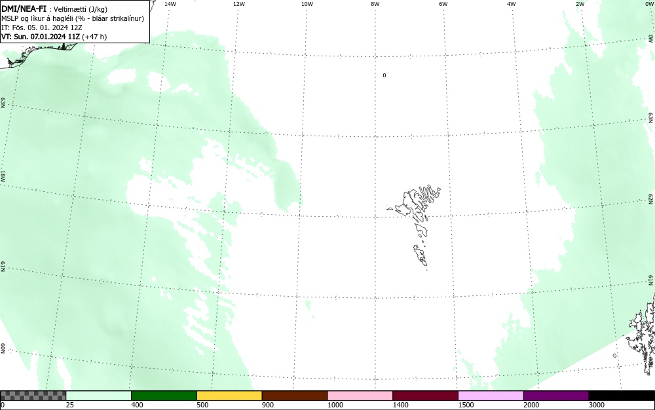Select the 'Veltimætti (J/kg)' label
The width and height of the screenshot is (655, 410).
81,10
